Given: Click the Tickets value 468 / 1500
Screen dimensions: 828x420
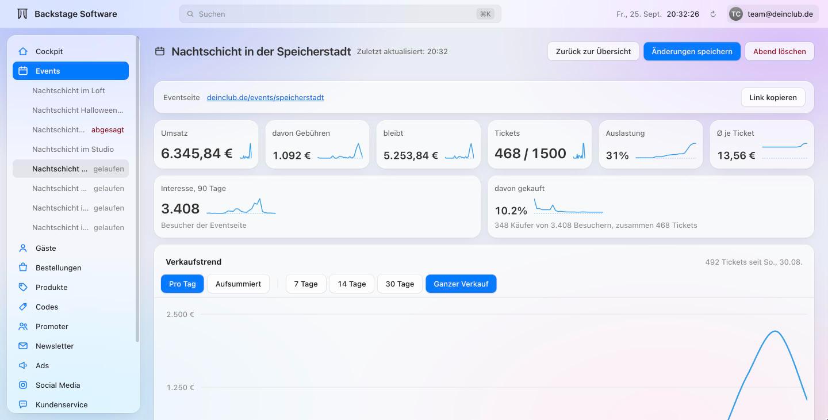Looking at the screenshot, I should tap(530, 153).
